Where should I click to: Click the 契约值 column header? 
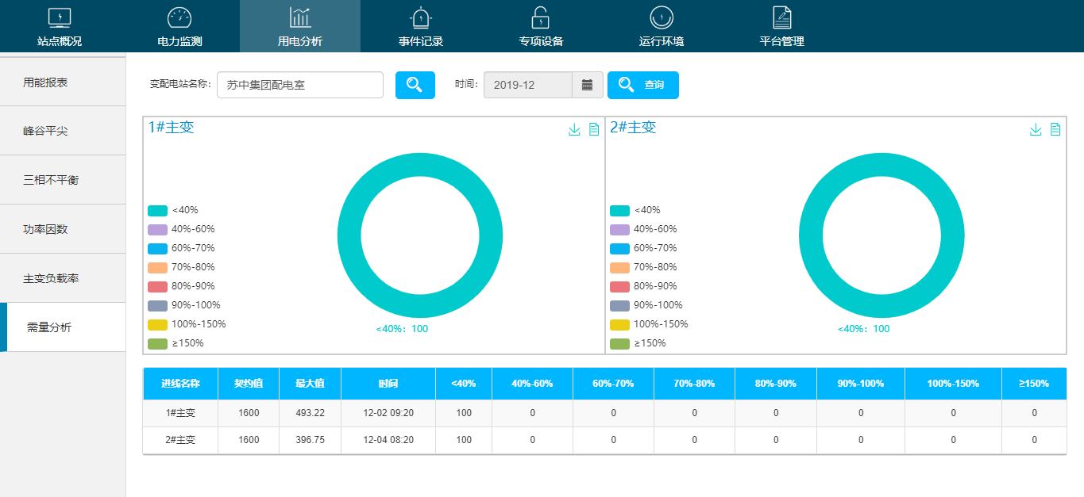tap(249, 384)
